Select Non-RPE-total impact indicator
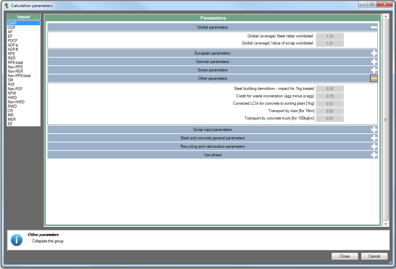The width and height of the screenshot is (396, 269). 24,75
